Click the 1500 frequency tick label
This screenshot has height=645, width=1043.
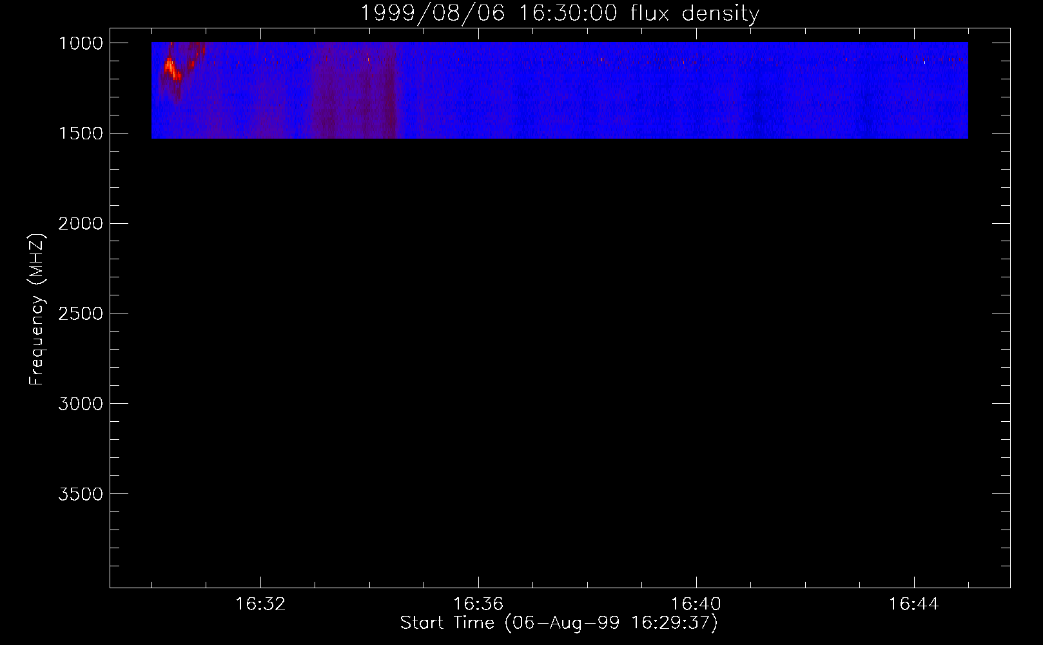tap(81, 134)
